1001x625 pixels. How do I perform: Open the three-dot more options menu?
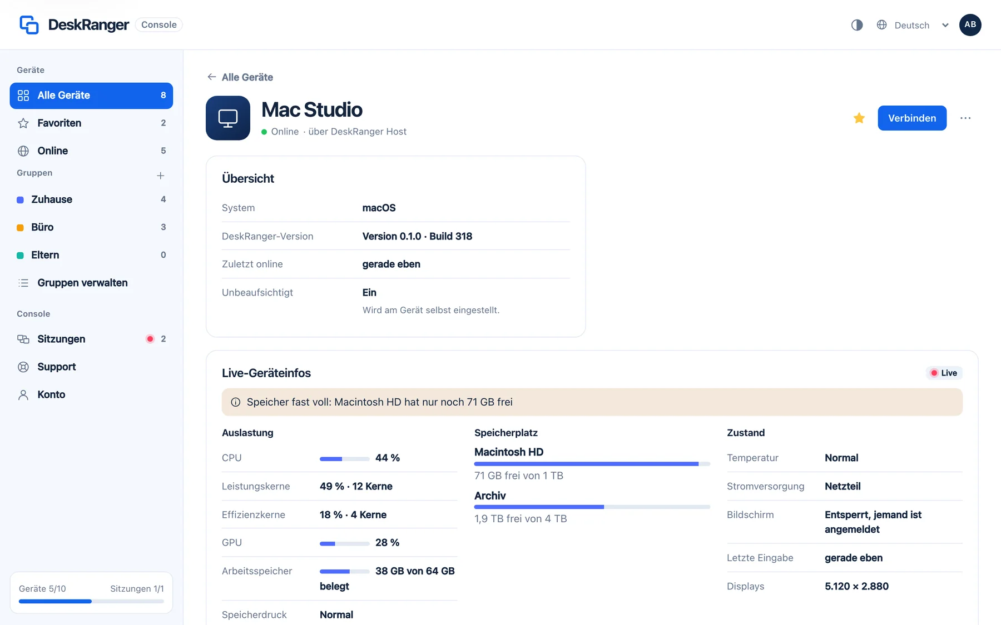[965, 118]
